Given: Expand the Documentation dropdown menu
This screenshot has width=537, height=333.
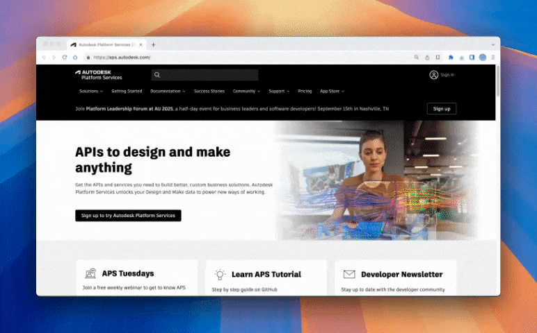Looking at the screenshot, I should coord(168,91).
